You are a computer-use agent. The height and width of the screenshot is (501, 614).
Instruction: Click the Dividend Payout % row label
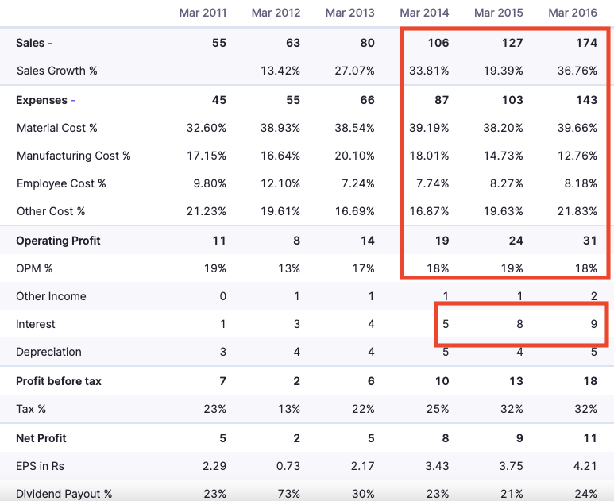pyautogui.click(x=64, y=494)
